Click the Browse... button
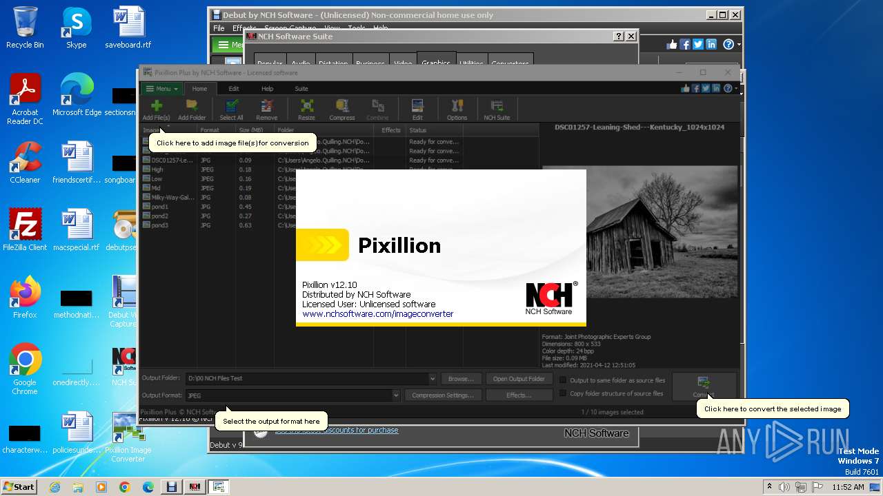This screenshot has height=496, width=883. (x=461, y=378)
